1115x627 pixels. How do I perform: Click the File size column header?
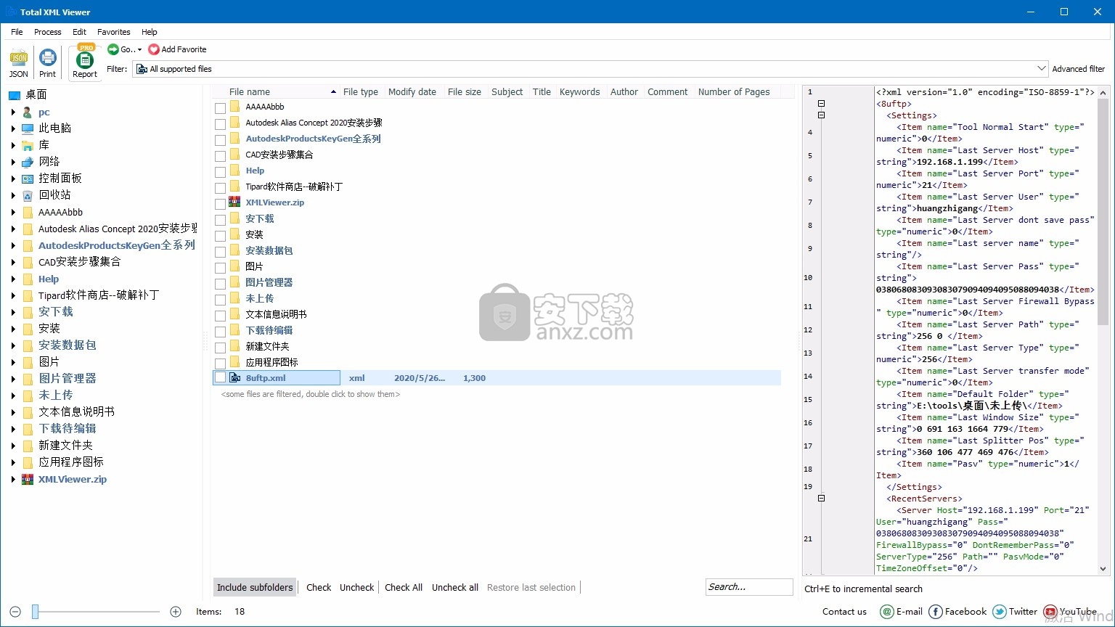[x=465, y=91]
